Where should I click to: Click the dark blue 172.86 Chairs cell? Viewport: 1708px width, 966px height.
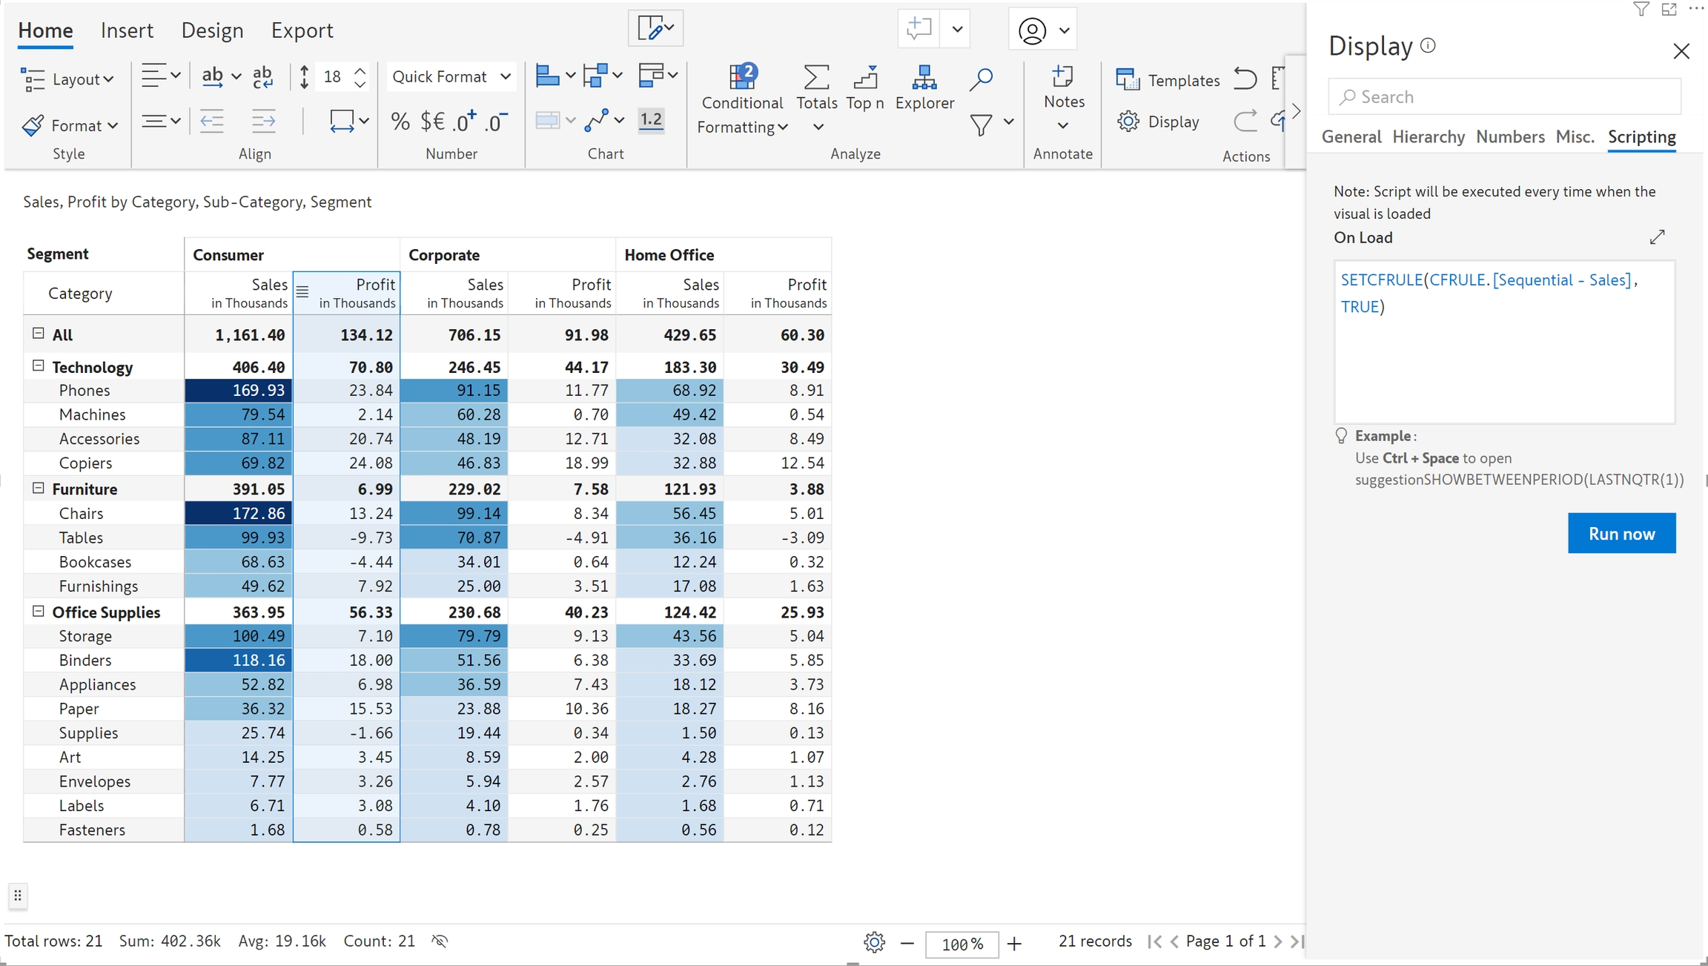pyautogui.click(x=239, y=513)
